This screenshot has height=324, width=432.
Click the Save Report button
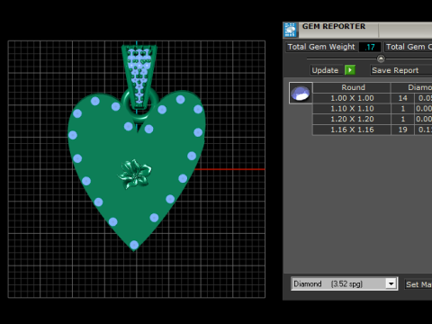[400, 70]
